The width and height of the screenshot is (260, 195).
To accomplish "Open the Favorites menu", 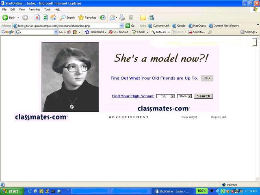I will pos(34,9).
